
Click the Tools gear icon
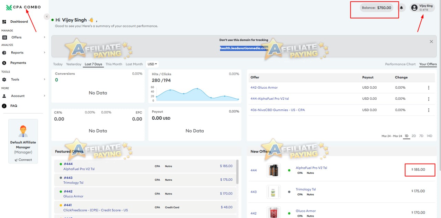[4, 79]
